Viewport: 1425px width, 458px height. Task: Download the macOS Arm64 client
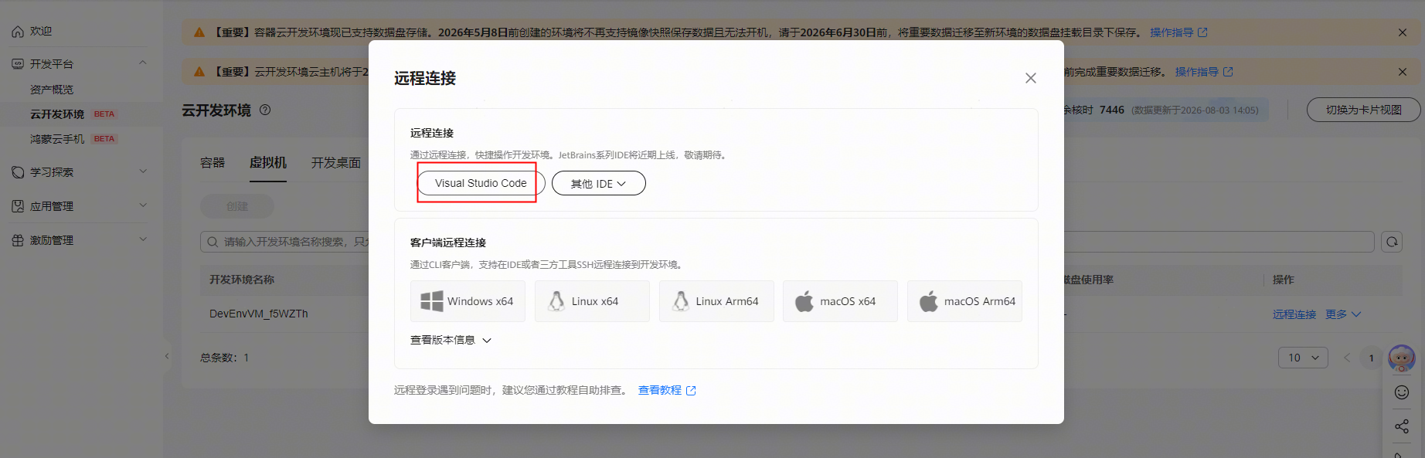pyautogui.click(x=964, y=301)
